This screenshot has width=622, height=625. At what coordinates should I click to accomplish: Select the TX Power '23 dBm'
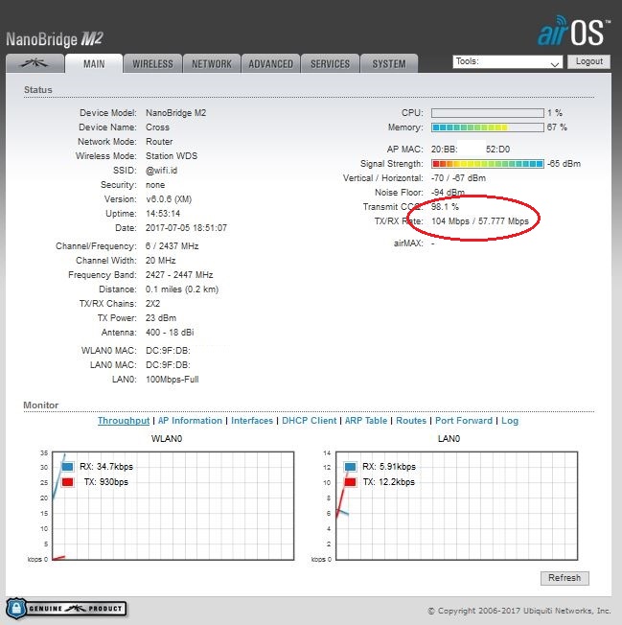161,318
